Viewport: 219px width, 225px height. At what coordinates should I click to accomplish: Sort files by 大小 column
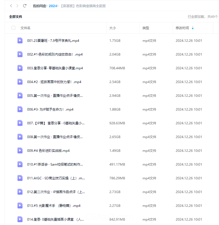coord(113,28)
